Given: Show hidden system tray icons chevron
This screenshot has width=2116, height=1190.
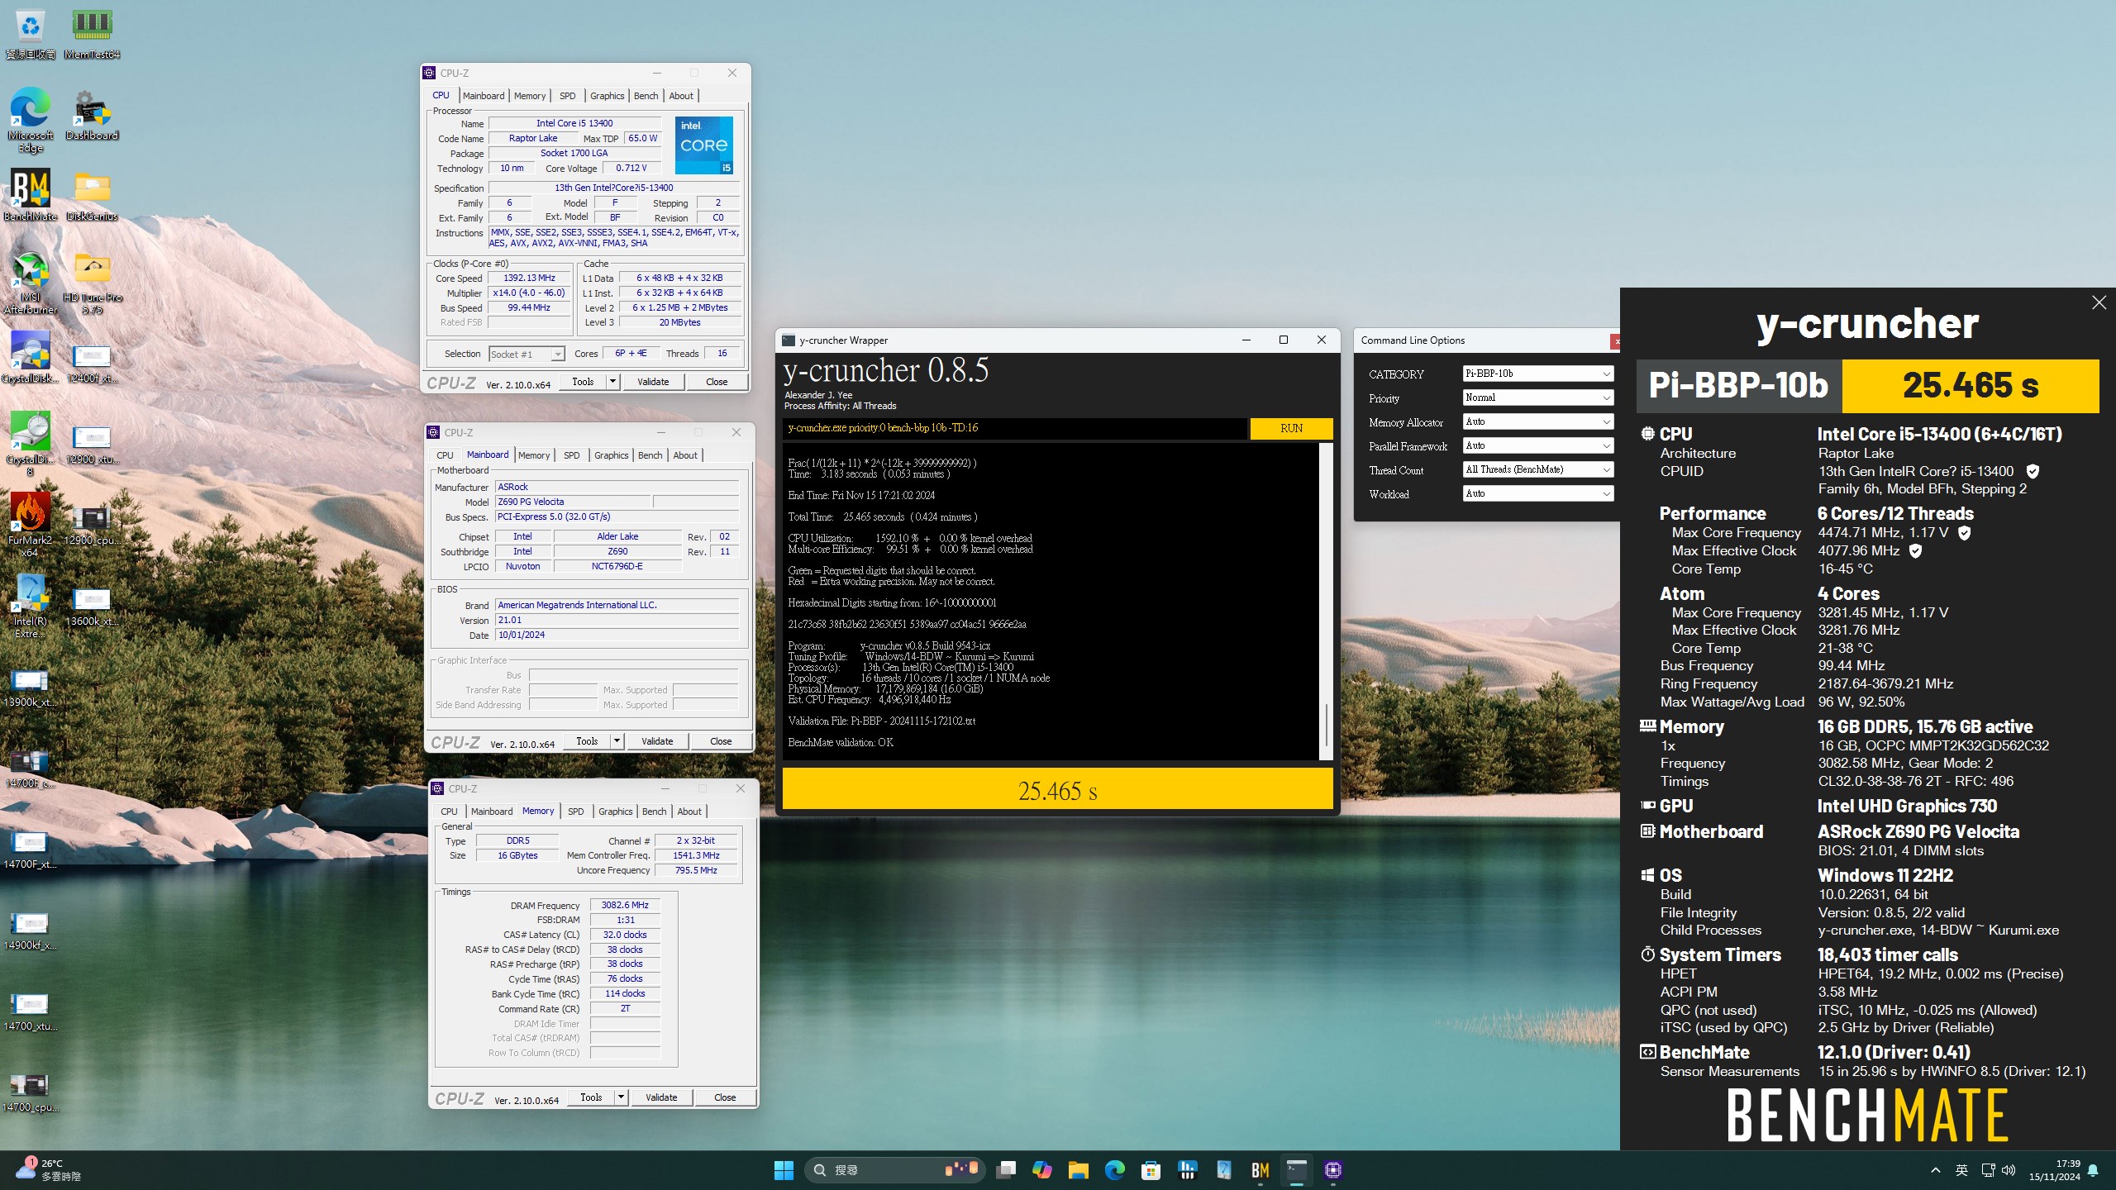Looking at the screenshot, I should click(x=1935, y=1170).
